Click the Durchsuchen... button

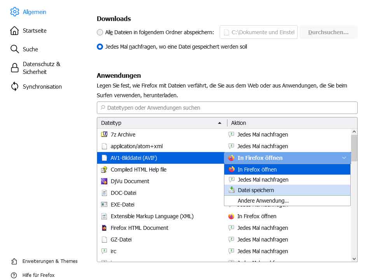click(328, 32)
